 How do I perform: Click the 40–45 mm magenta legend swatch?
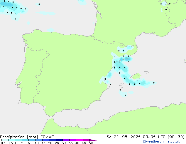[x=80, y=140]
